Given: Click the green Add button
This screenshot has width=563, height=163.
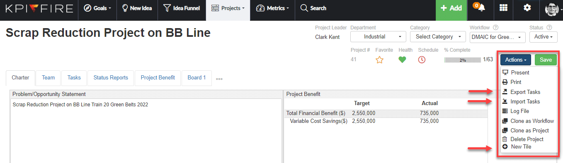Looking at the screenshot, I should pos(451,8).
